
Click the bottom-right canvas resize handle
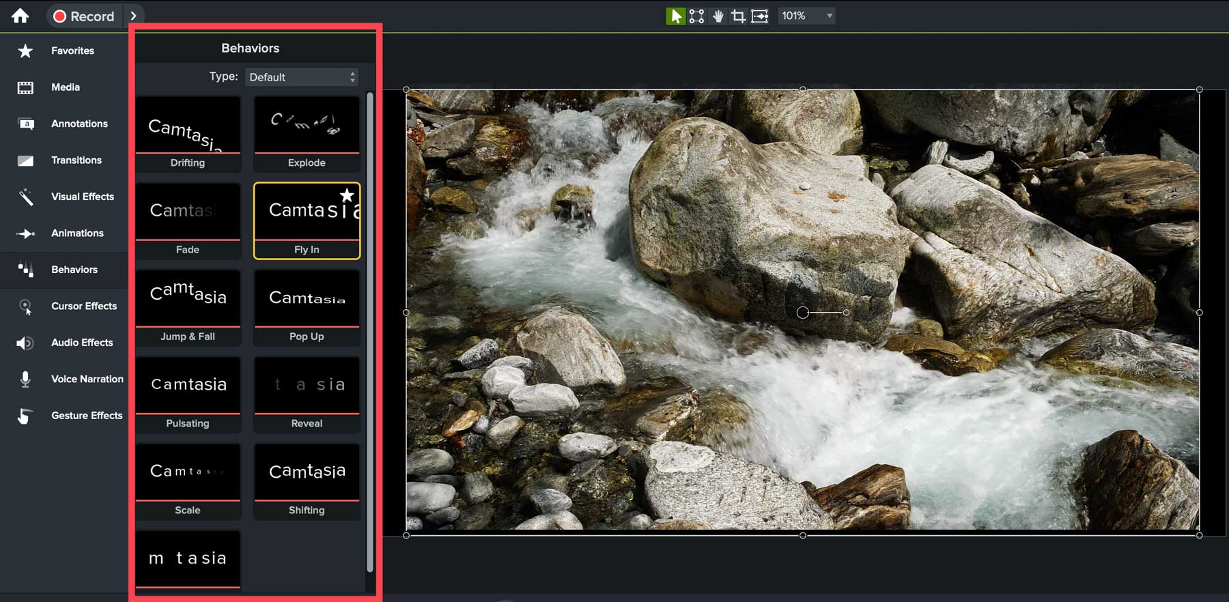[1200, 535]
